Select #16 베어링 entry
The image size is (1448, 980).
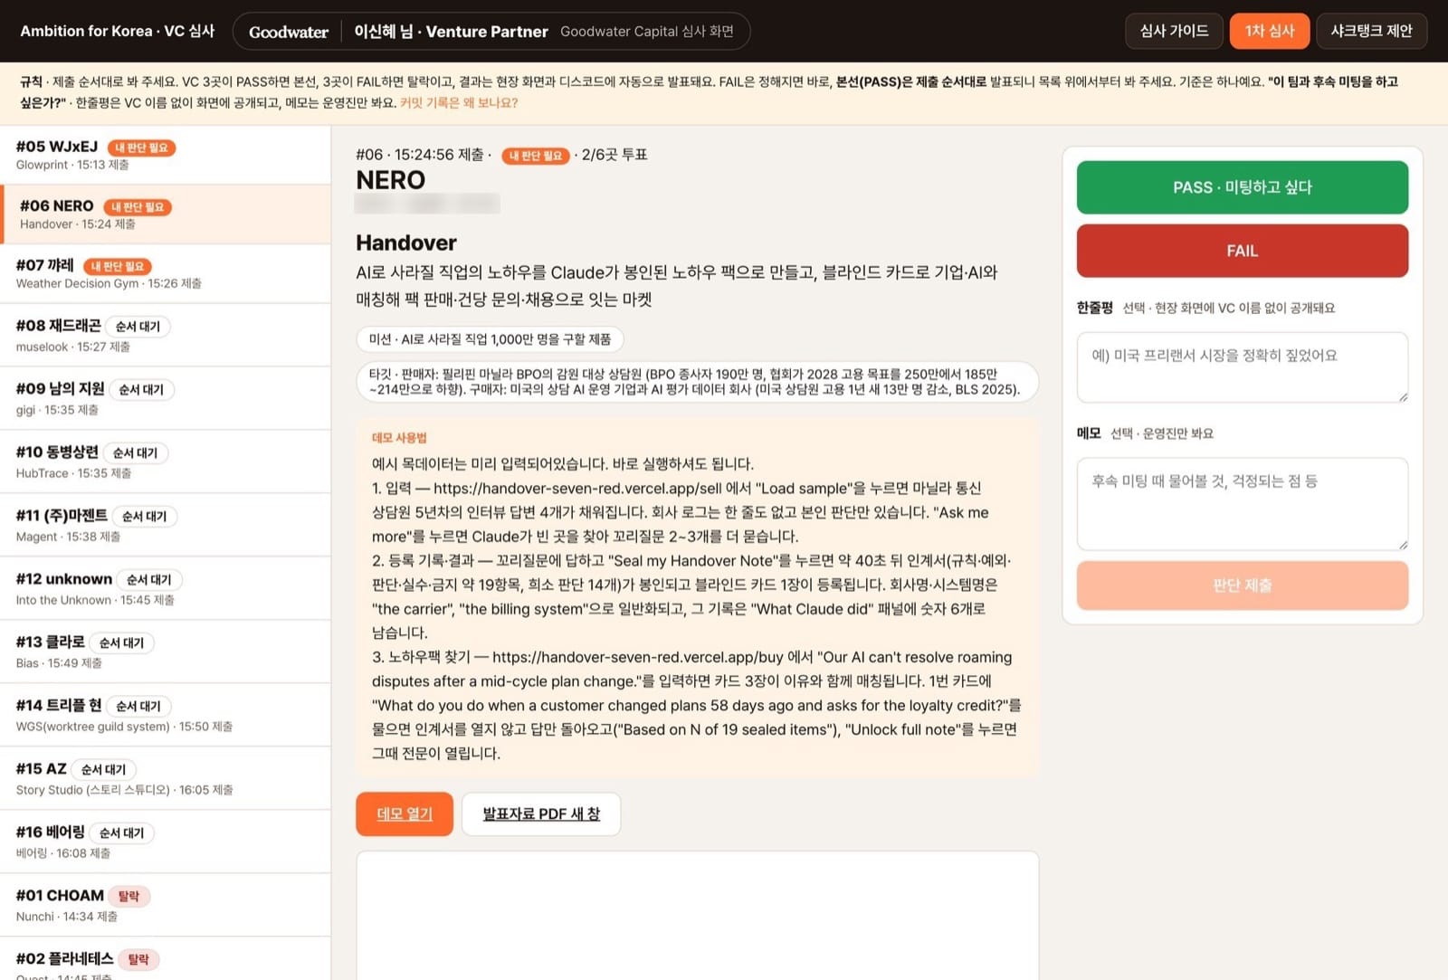coord(165,842)
